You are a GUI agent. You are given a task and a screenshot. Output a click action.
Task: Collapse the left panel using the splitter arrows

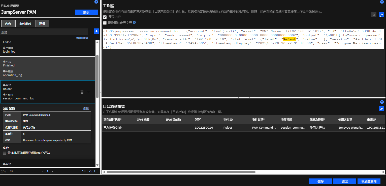point(101,81)
